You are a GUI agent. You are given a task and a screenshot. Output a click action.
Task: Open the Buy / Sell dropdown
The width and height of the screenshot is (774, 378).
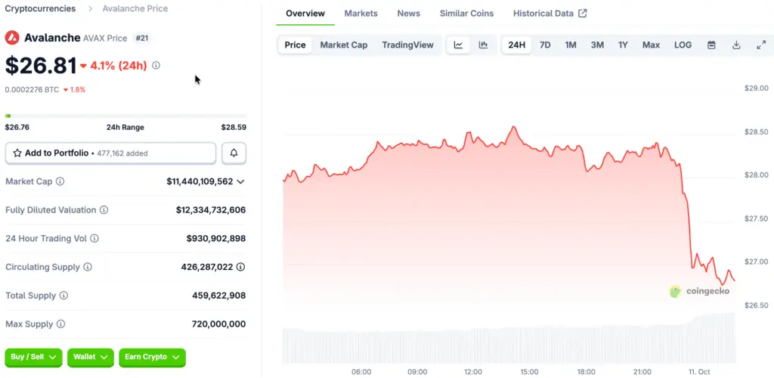[x=34, y=357]
